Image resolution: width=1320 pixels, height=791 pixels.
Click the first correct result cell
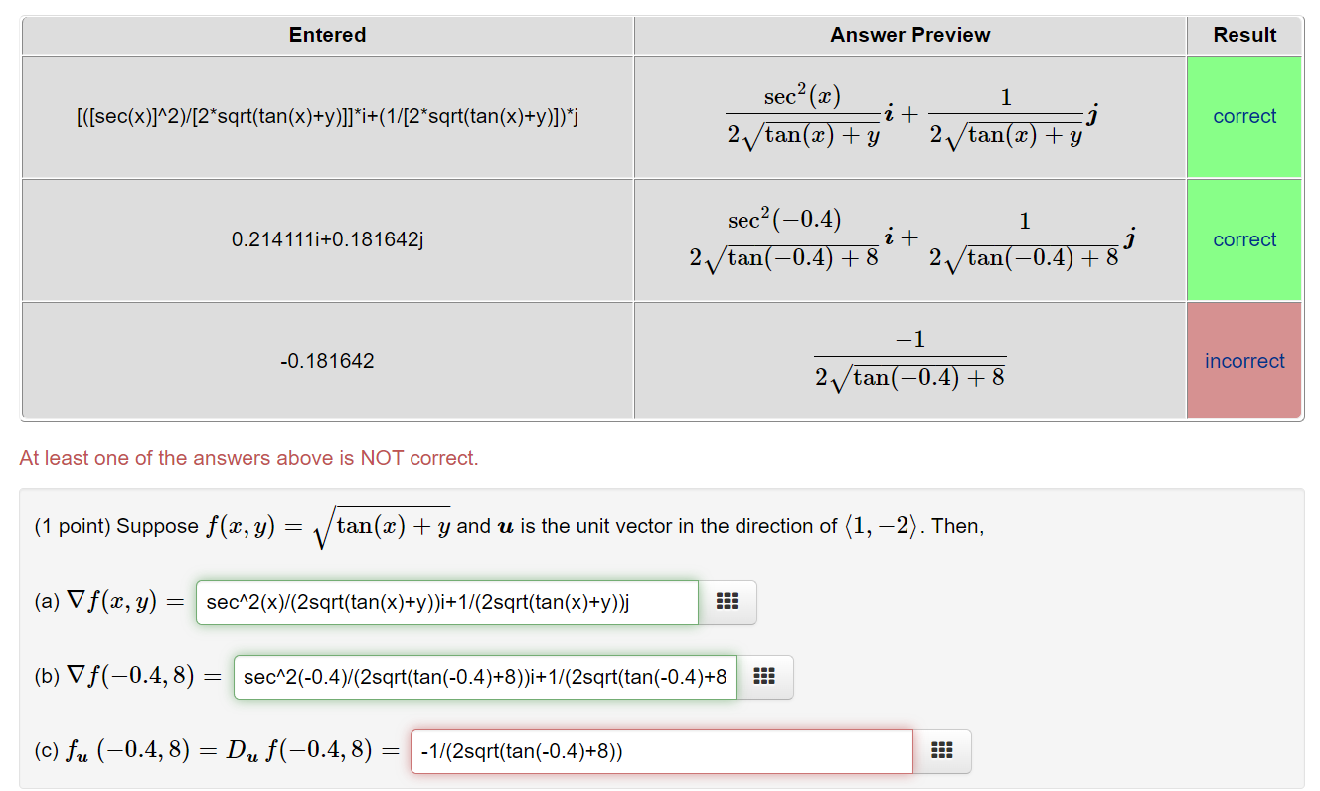1244,116
